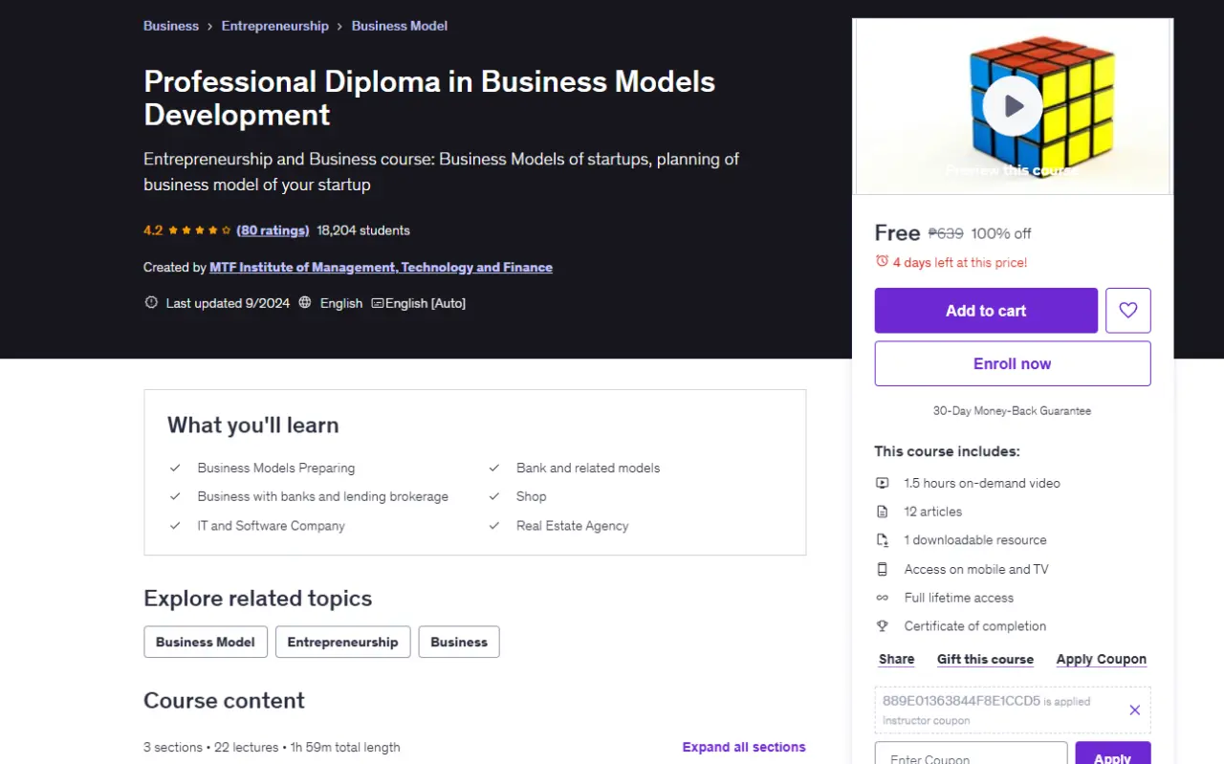Click the mobile and TV access icon
The height and width of the screenshot is (764, 1224).
tap(882, 569)
